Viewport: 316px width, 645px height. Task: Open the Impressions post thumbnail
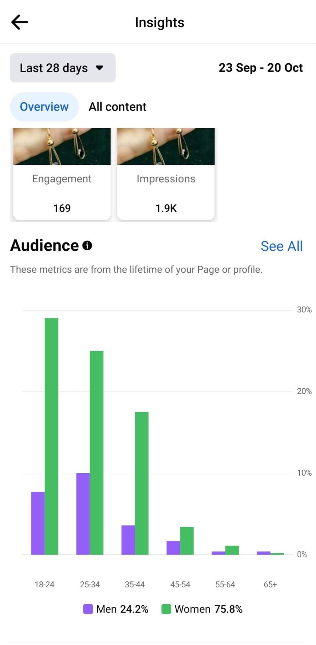click(x=166, y=146)
